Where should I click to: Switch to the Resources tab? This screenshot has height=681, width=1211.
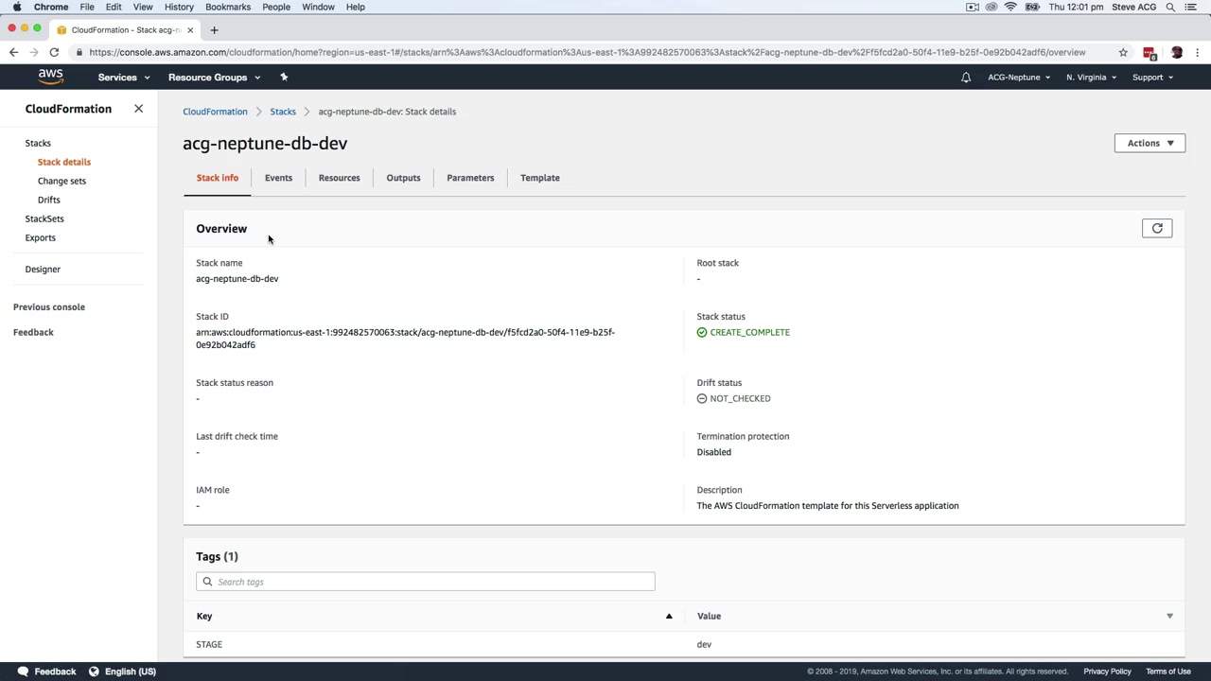(339, 178)
